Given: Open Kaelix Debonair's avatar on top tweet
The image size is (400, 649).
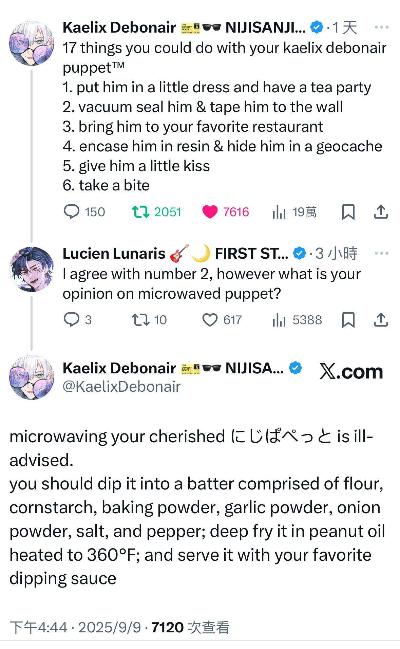Looking at the screenshot, I should point(32,43).
